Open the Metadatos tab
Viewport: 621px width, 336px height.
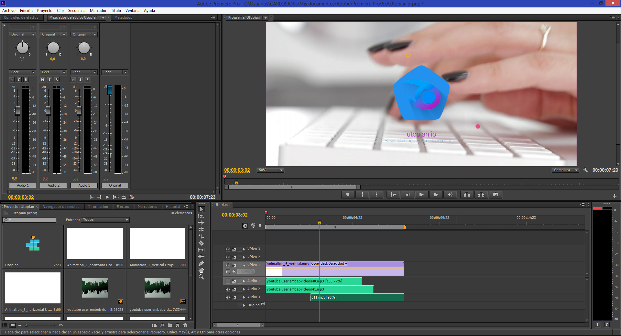pyautogui.click(x=123, y=18)
